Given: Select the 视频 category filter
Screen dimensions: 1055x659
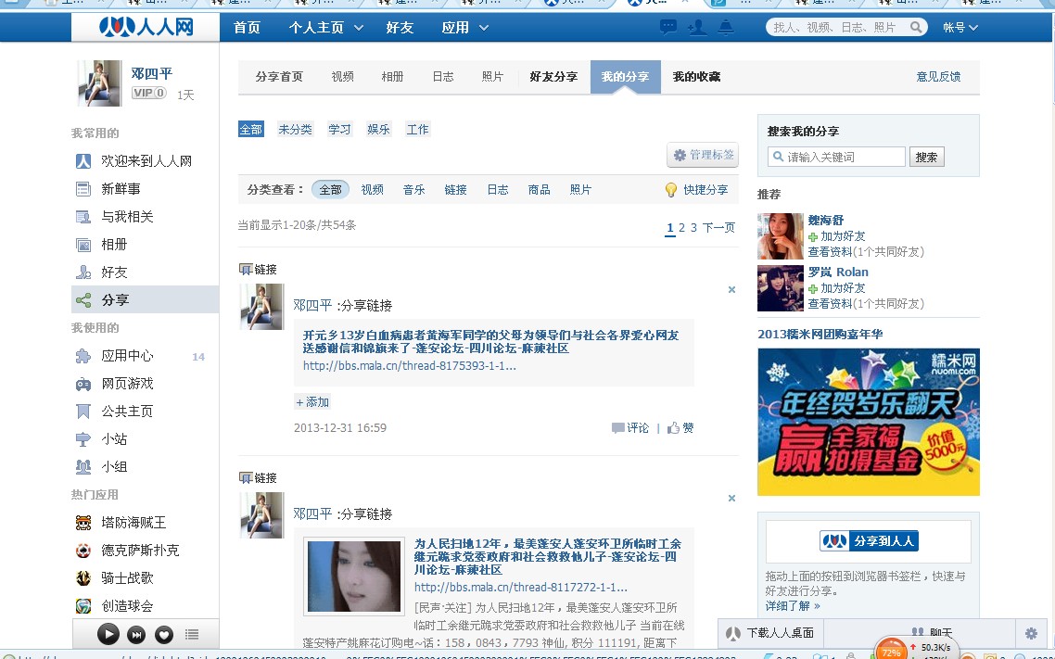Looking at the screenshot, I should tap(372, 190).
